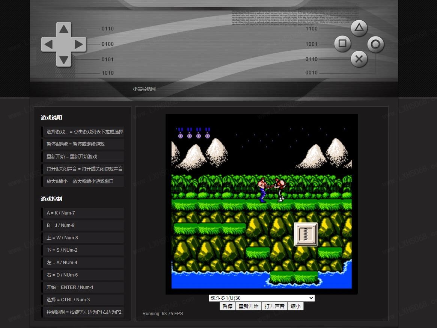Image resolution: width=437 pixels, height=328 pixels.
Task: Click the weapon sensor box in game
Action: click(x=306, y=234)
